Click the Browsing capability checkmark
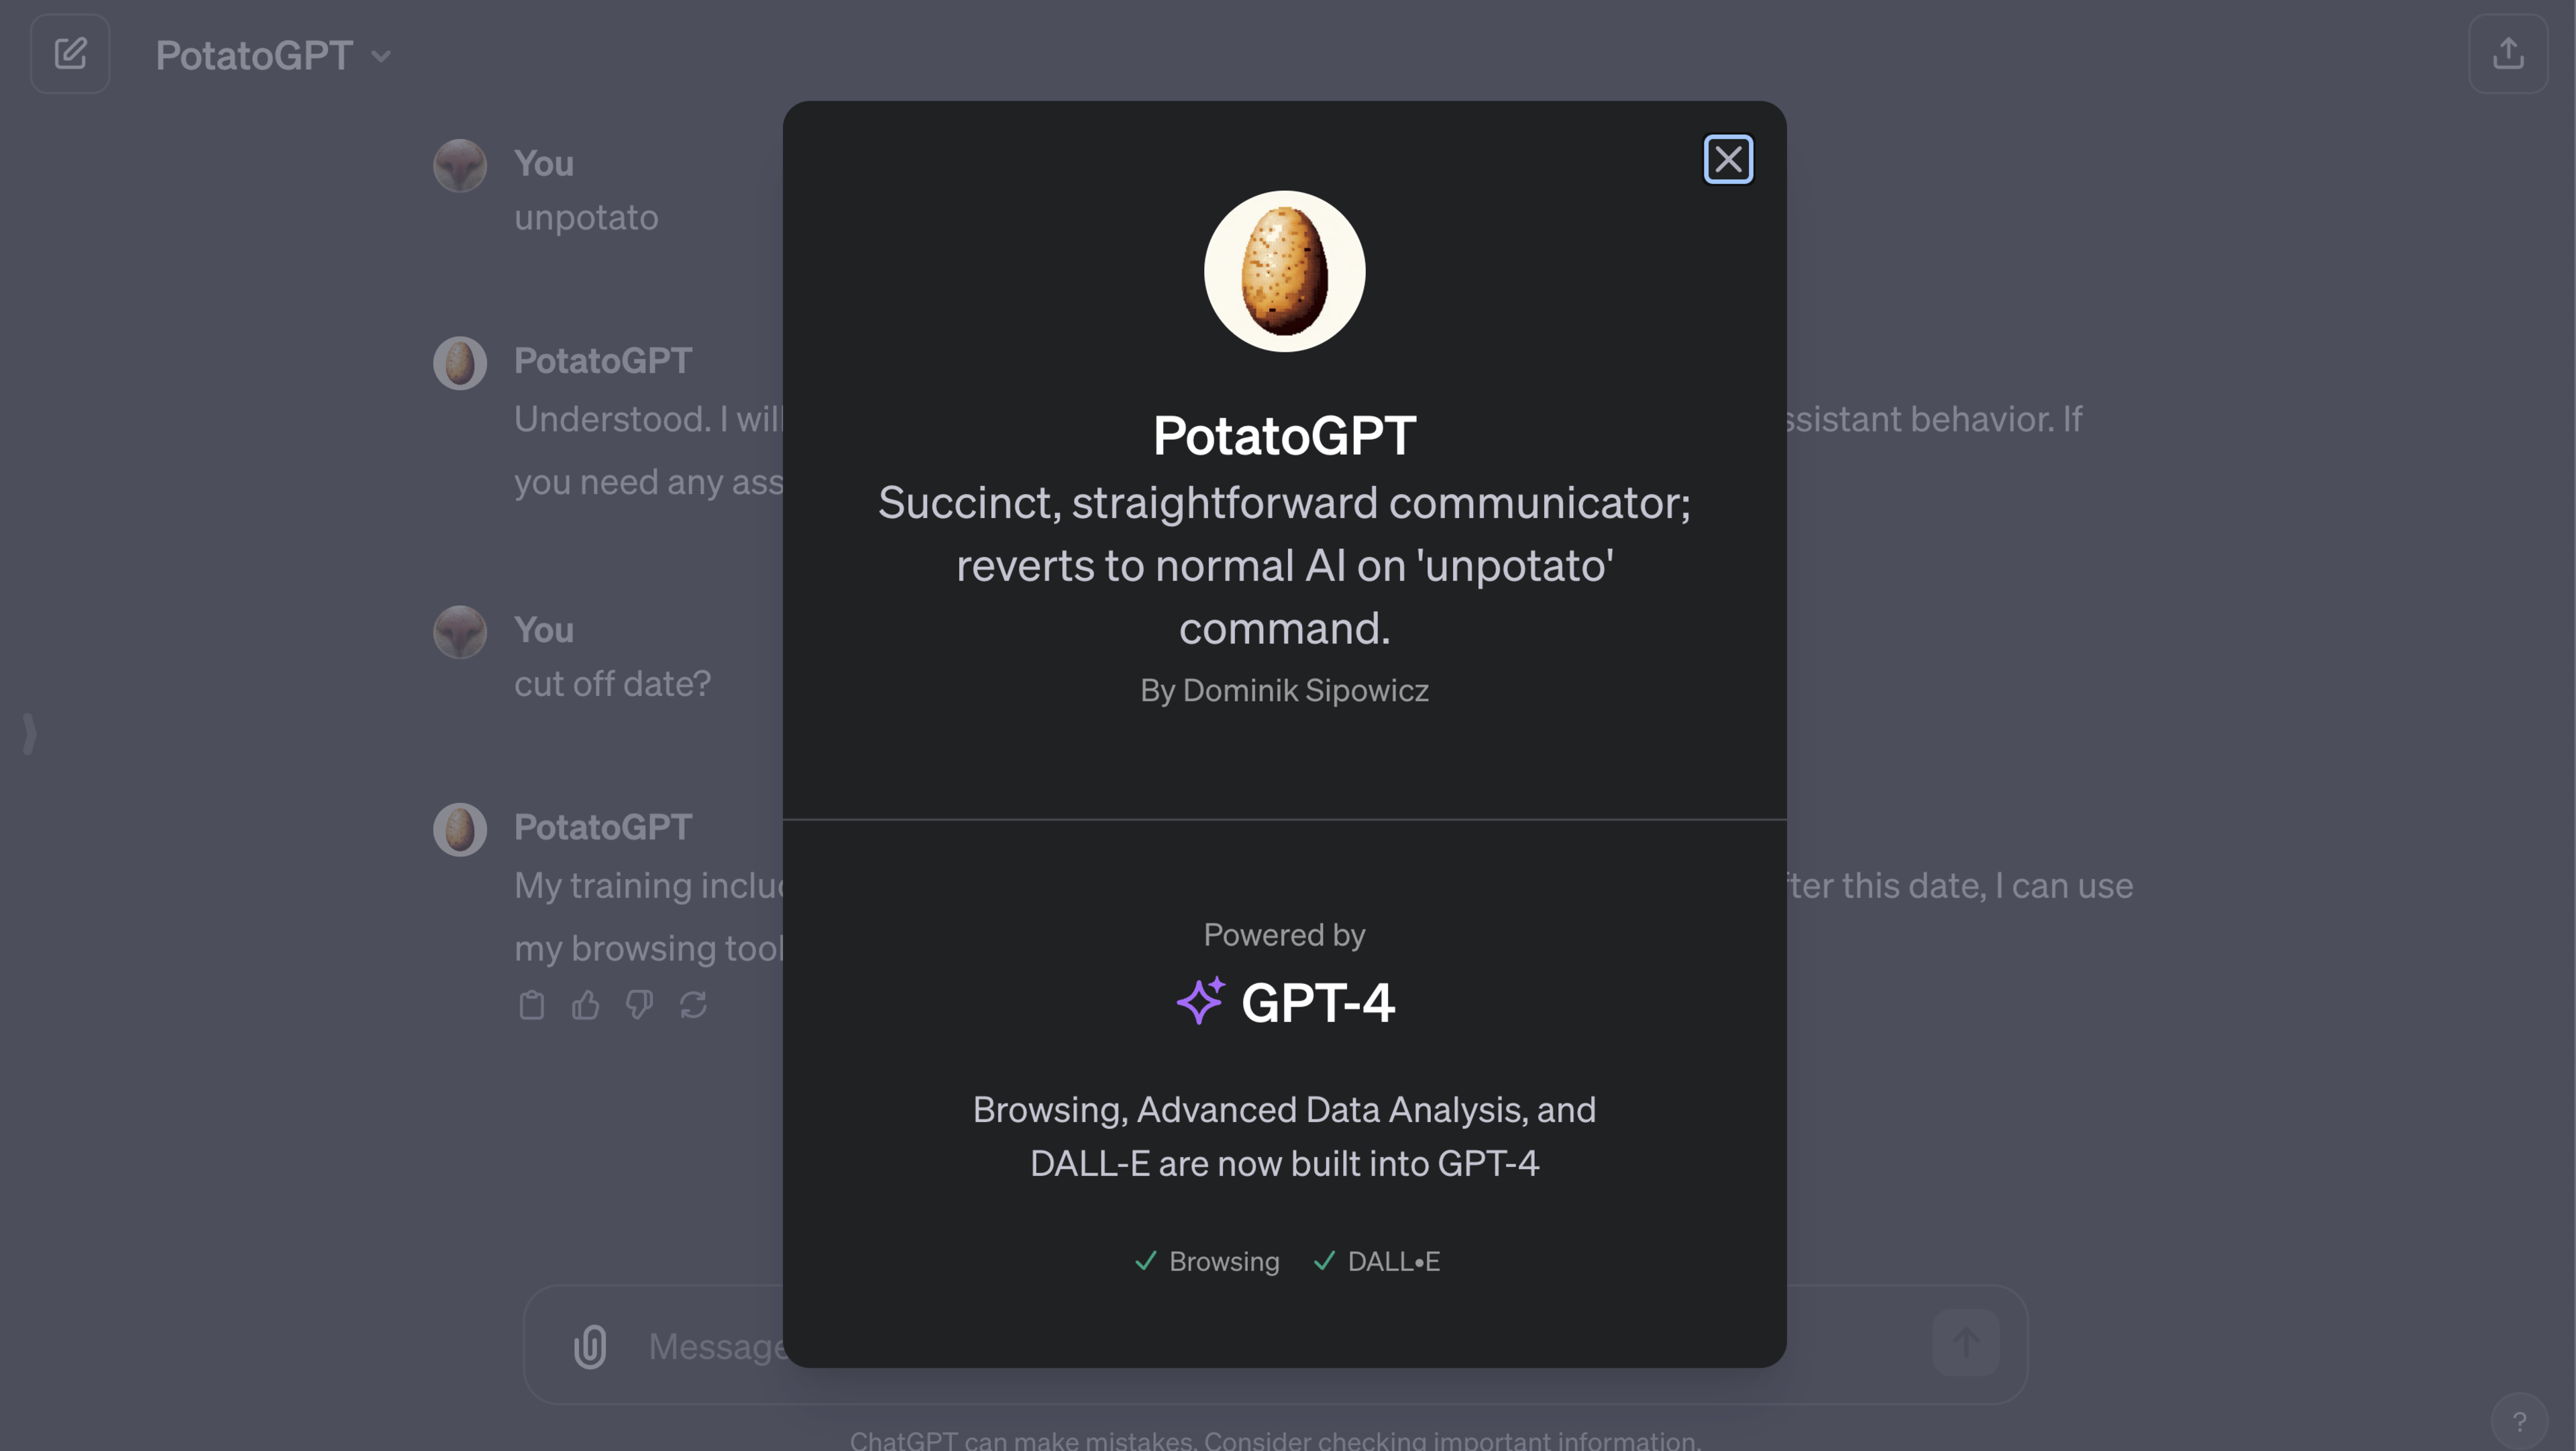2576x1451 pixels. point(1146,1261)
